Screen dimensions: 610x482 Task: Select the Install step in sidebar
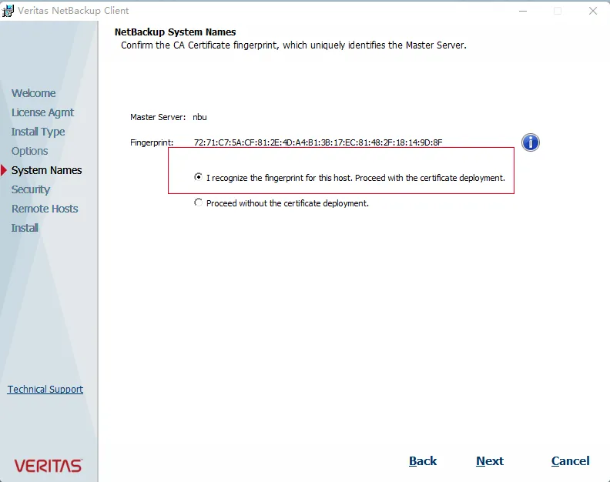pos(25,228)
